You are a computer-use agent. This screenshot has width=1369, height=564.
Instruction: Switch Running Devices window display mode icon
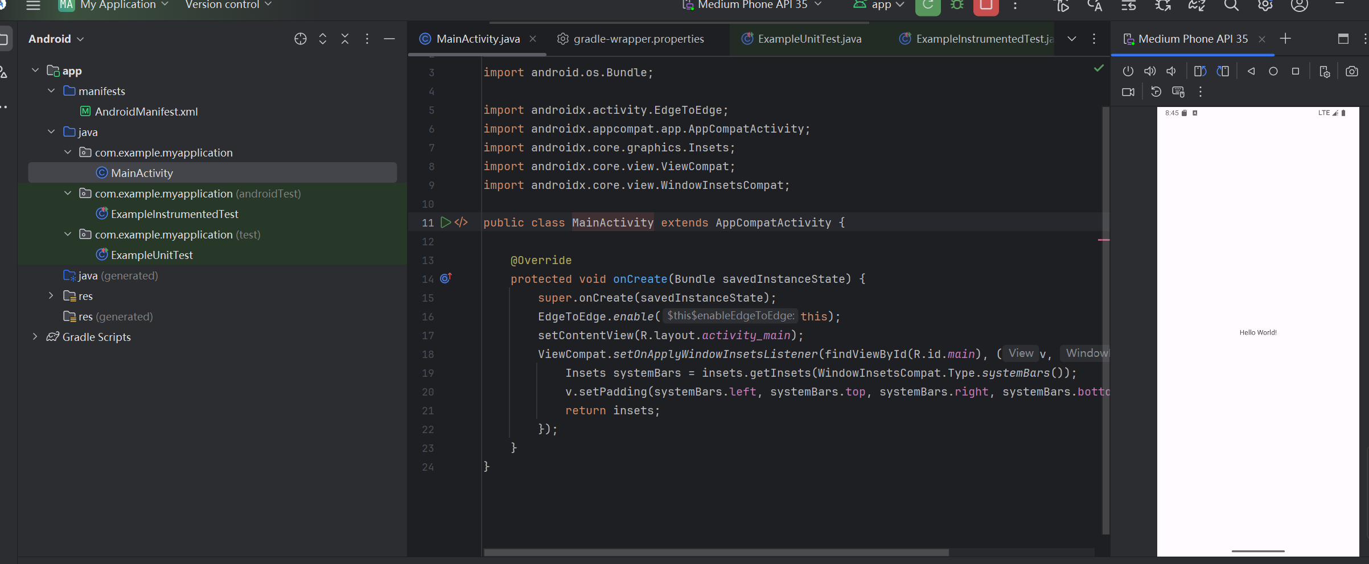point(1343,39)
